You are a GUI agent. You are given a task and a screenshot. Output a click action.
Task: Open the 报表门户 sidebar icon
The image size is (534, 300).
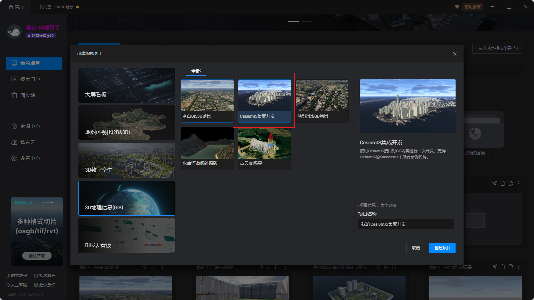14,79
